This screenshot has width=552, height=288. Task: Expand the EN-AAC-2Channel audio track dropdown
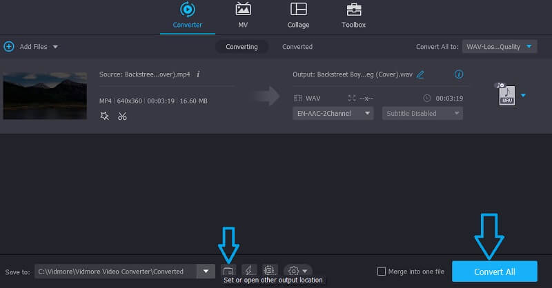pos(334,113)
